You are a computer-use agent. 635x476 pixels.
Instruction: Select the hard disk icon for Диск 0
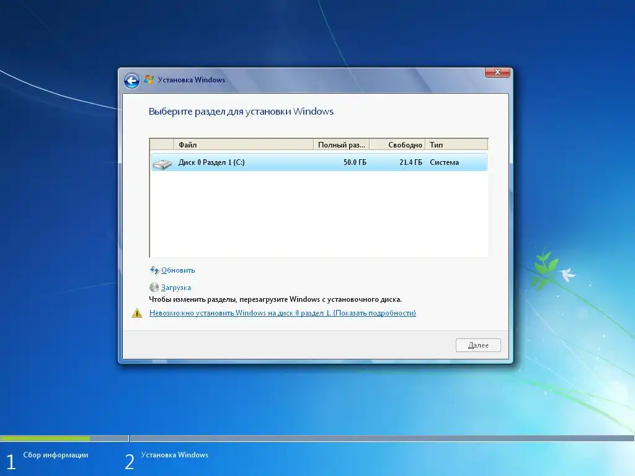pyautogui.click(x=162, y=163)
